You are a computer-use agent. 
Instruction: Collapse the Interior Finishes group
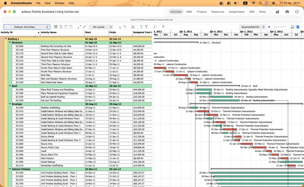[x=10, y=169]
